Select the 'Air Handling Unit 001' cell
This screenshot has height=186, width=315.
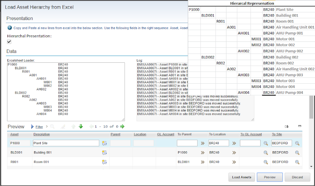click(x=295, y=27)
